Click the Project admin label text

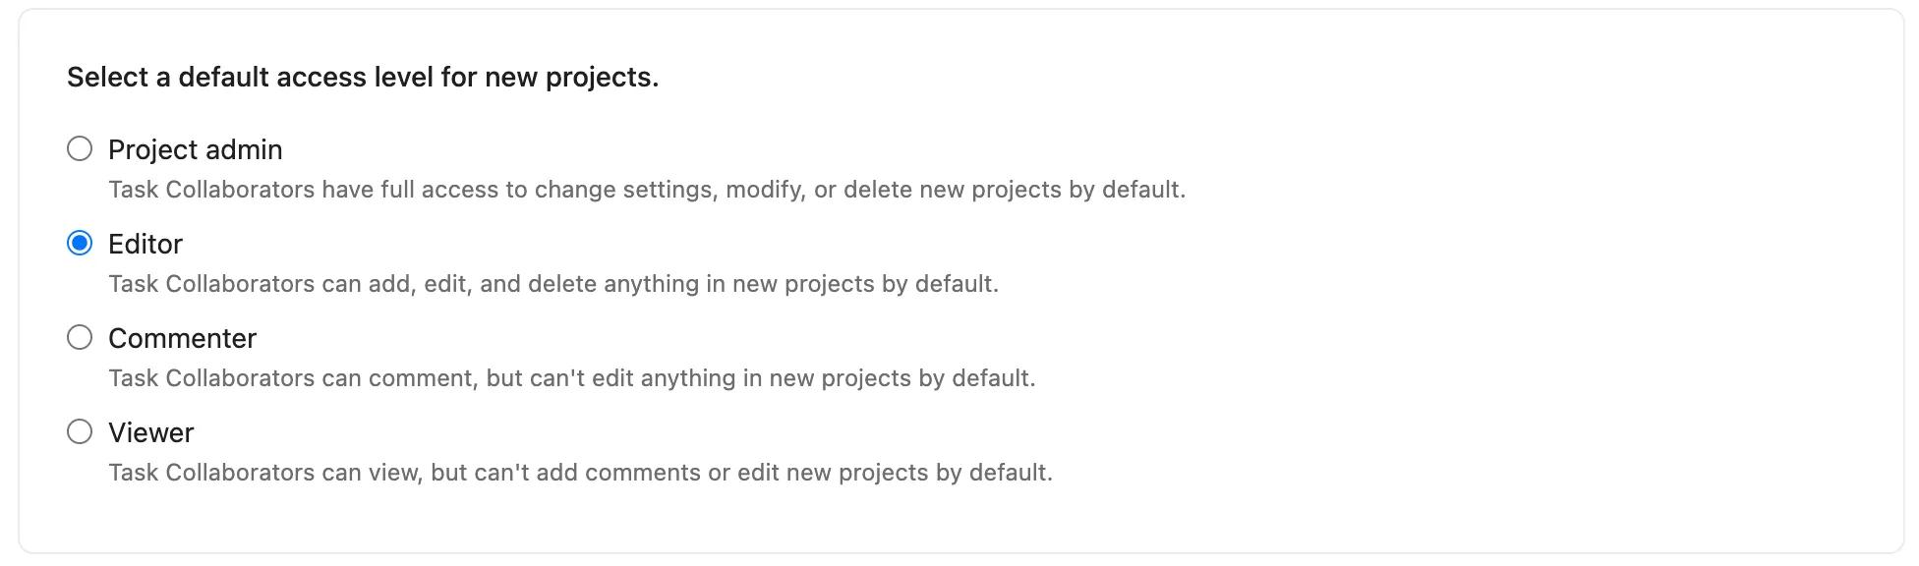point(194,150)
